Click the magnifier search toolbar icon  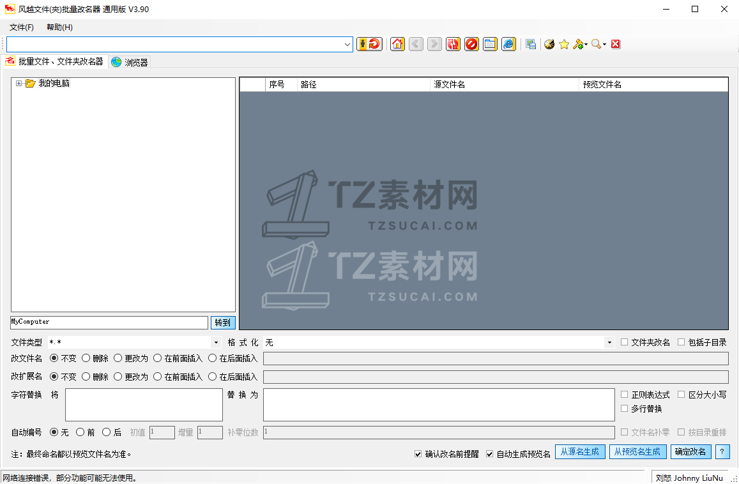click(596, 44)
